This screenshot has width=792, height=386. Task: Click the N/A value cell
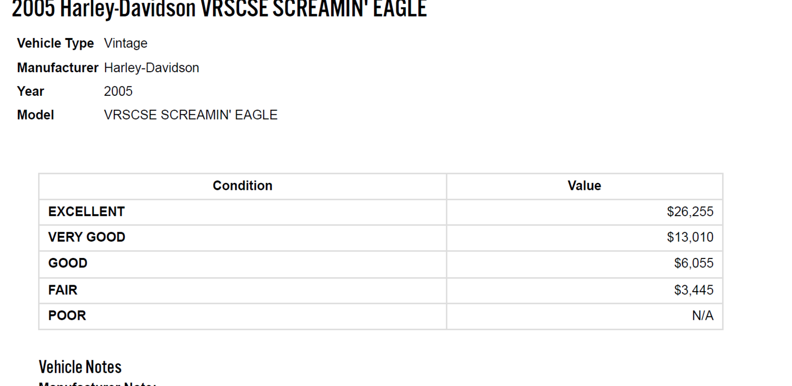(702, 316)
